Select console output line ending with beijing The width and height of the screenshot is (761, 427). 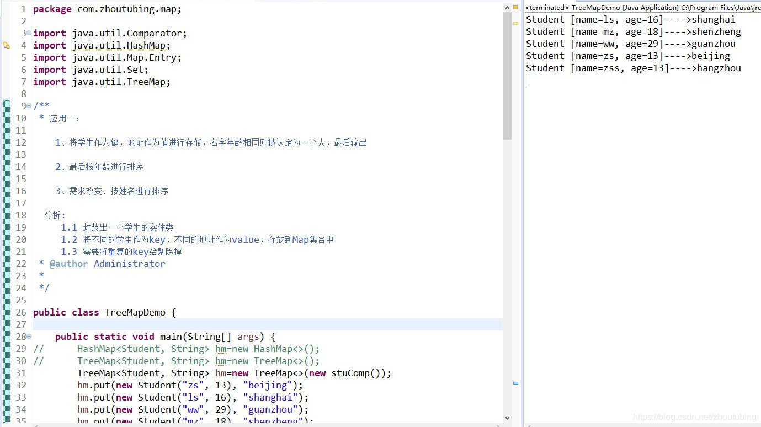[x=627, y=56]
